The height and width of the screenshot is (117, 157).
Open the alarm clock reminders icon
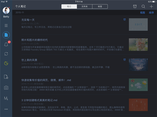point(135,6)
